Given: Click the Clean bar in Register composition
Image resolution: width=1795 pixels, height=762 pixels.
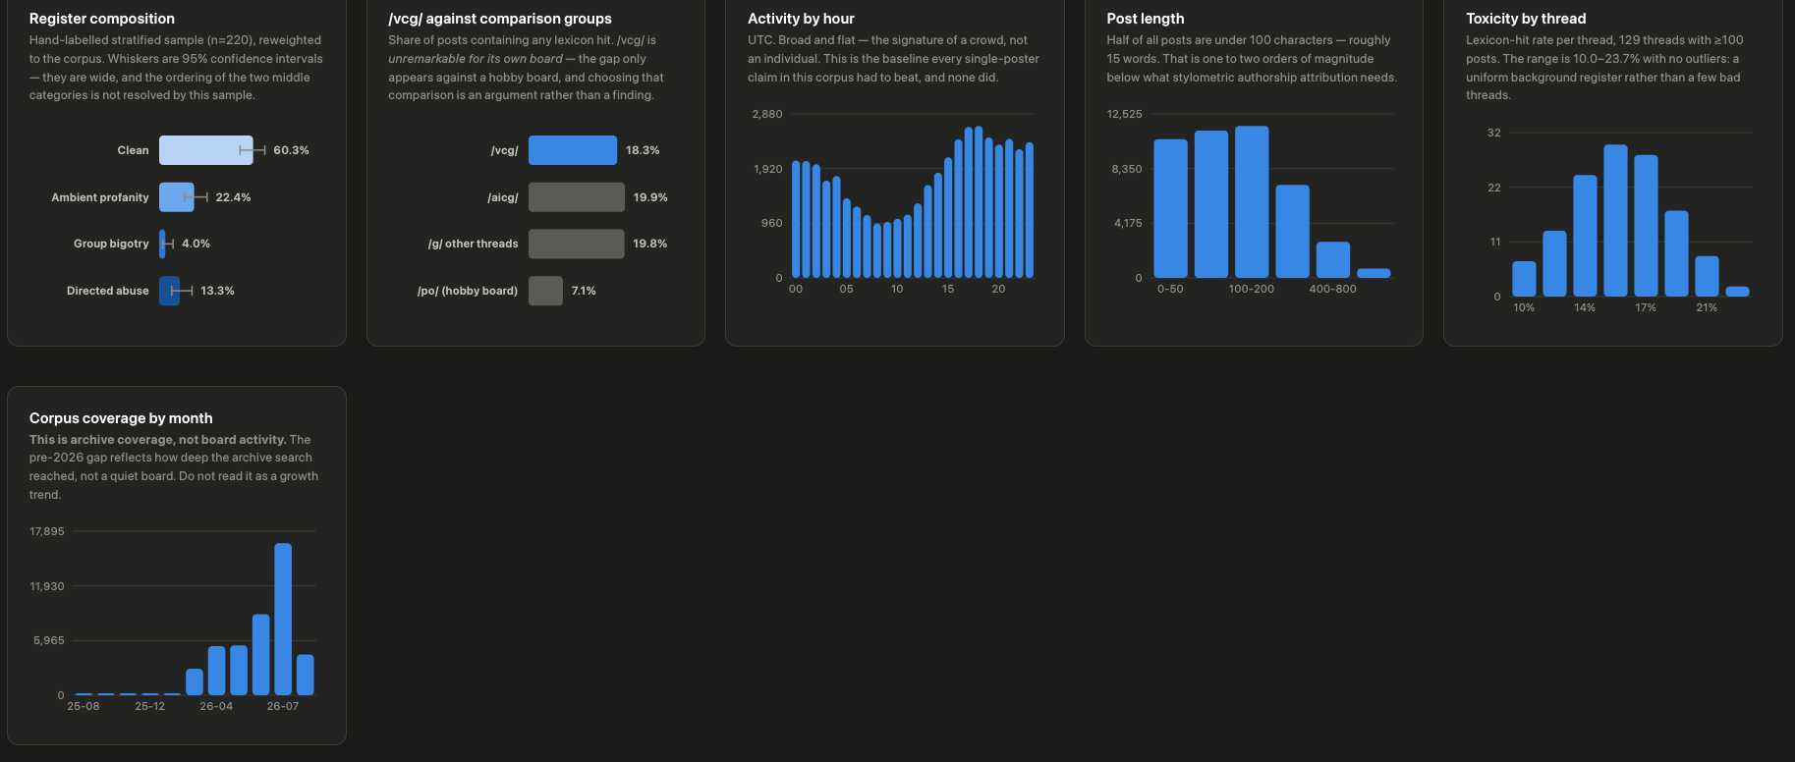Looking at the screenshot, I should pos(206,150).
